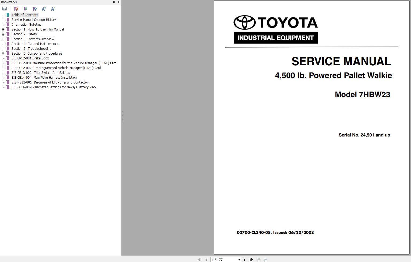This screenshot has height=262, width=411.
Task: Open SIB HS13-001 Diagnosis of Lift Pump
Action: pyautogui.click(x=50, y=82)
